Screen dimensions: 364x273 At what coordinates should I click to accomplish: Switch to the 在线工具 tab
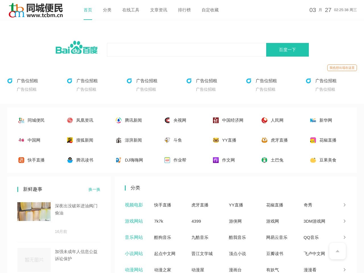point(131,10)
